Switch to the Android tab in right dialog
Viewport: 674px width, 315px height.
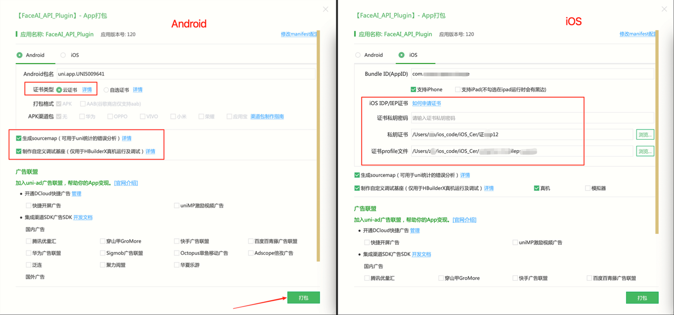click(x=369, y=55)
